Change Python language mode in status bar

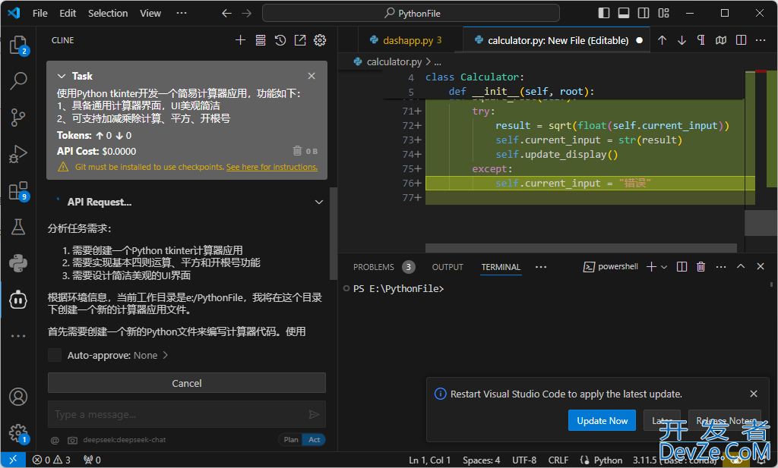point(608,460)
